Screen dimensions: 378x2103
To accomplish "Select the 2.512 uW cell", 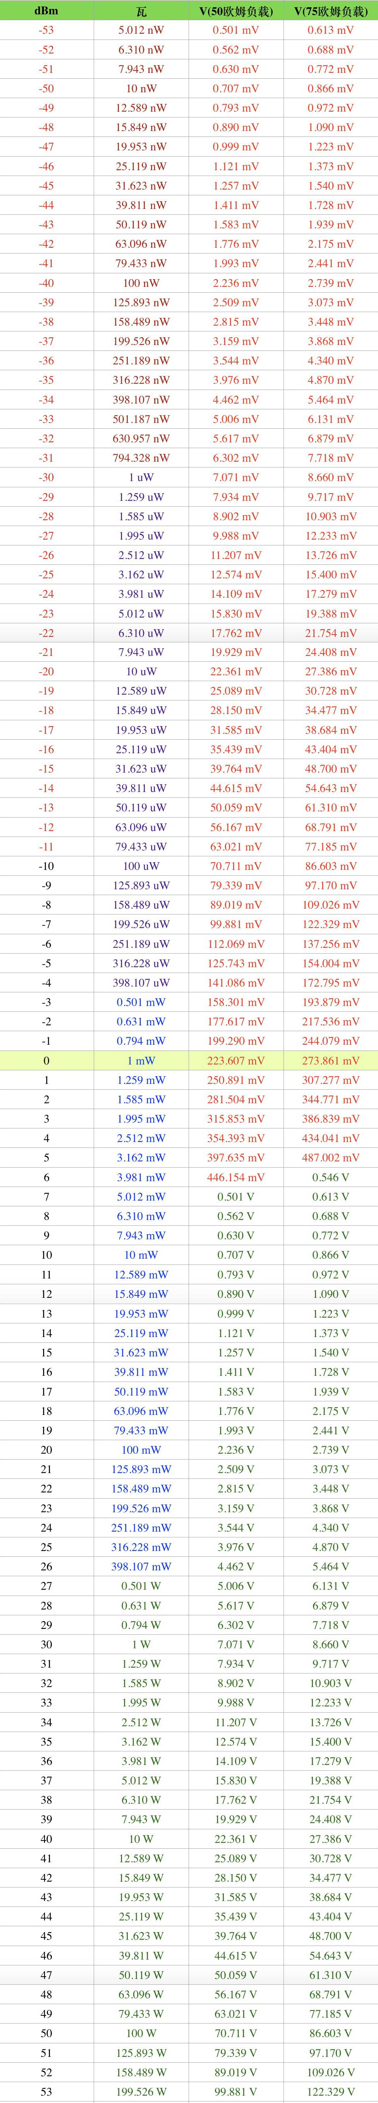I will 141,555.
